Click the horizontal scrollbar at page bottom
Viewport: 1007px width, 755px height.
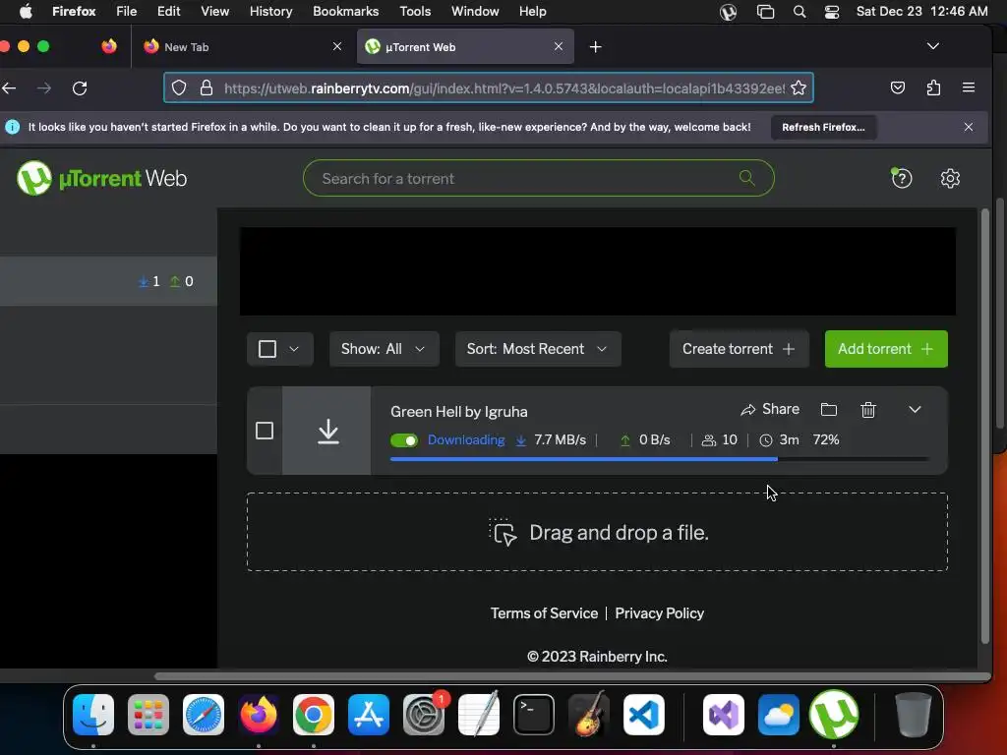tap(571, 676)
